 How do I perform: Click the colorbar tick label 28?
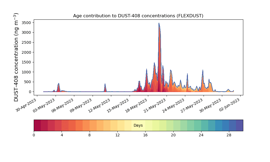coord(229,135)
